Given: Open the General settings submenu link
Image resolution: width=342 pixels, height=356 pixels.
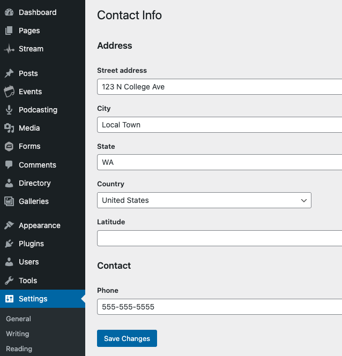Looking at the screenshot, I should click(18, 319).
